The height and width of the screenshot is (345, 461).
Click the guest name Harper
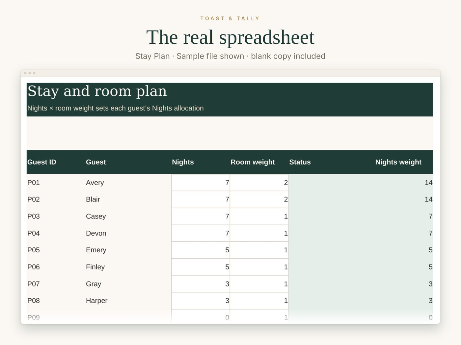pyautogui.click(x=96, y=301)
